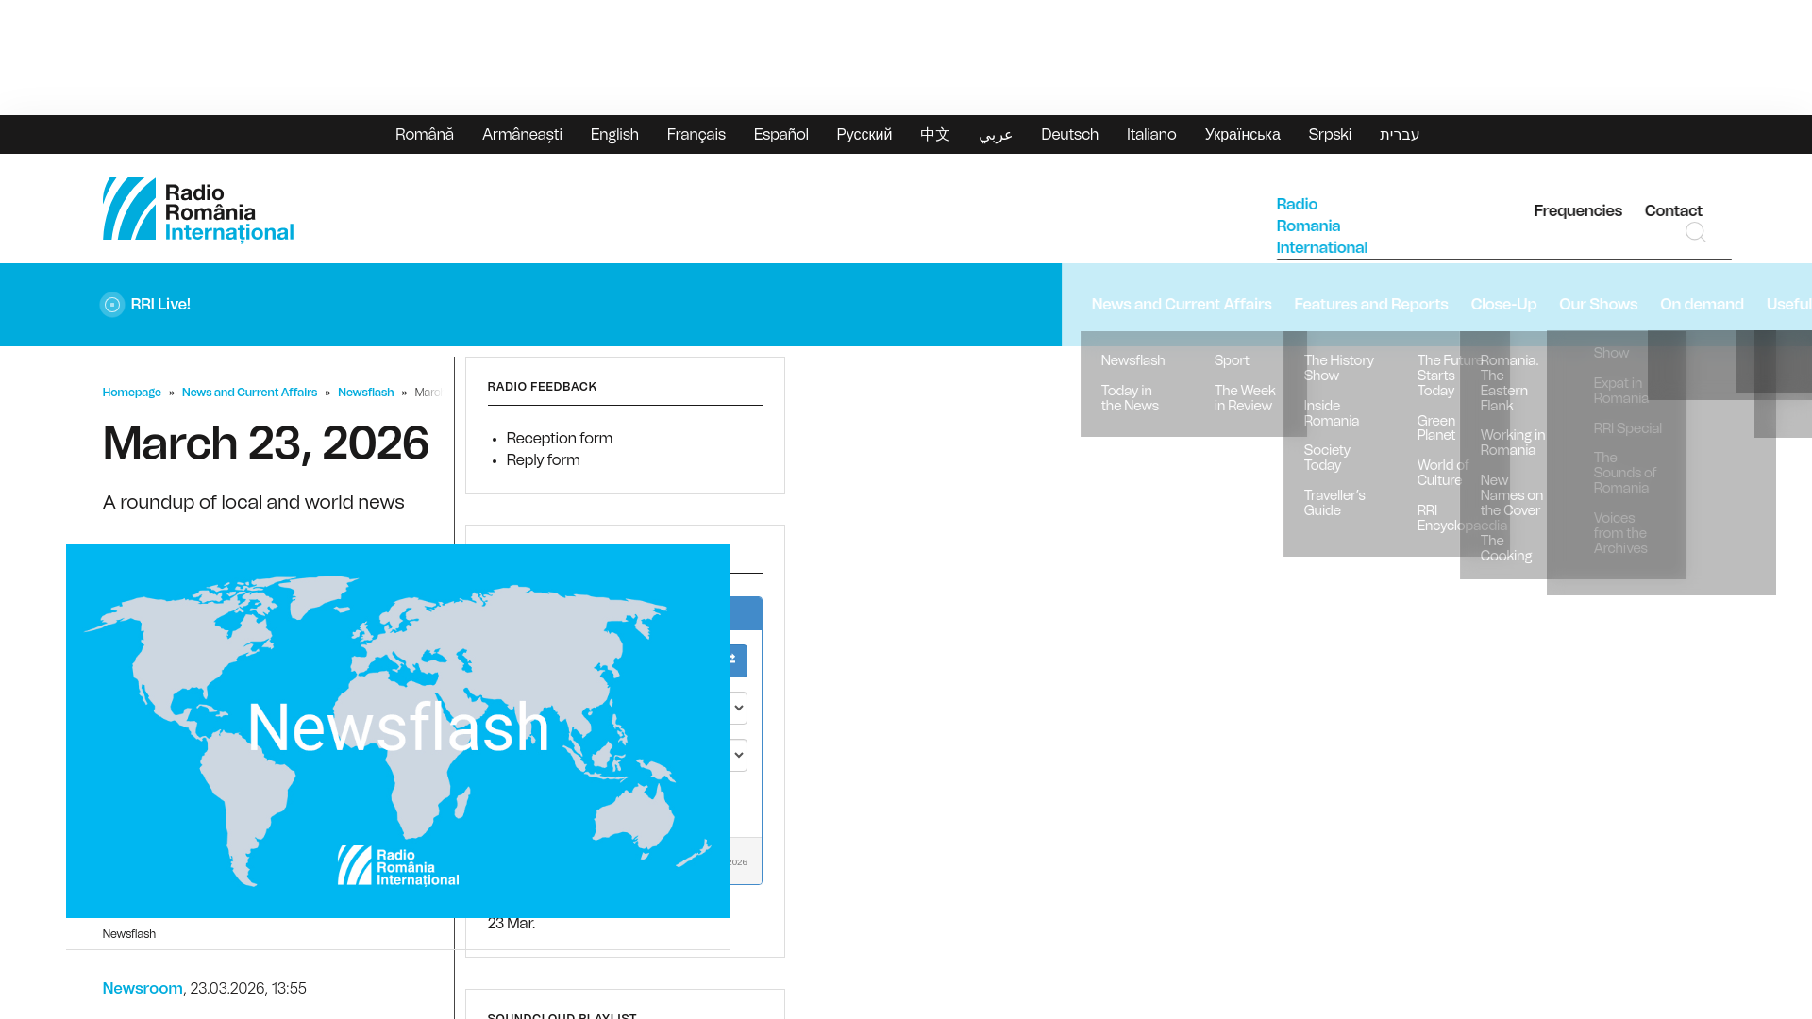
Task: Go to Radio România Internațional logo
Action: 198,209
